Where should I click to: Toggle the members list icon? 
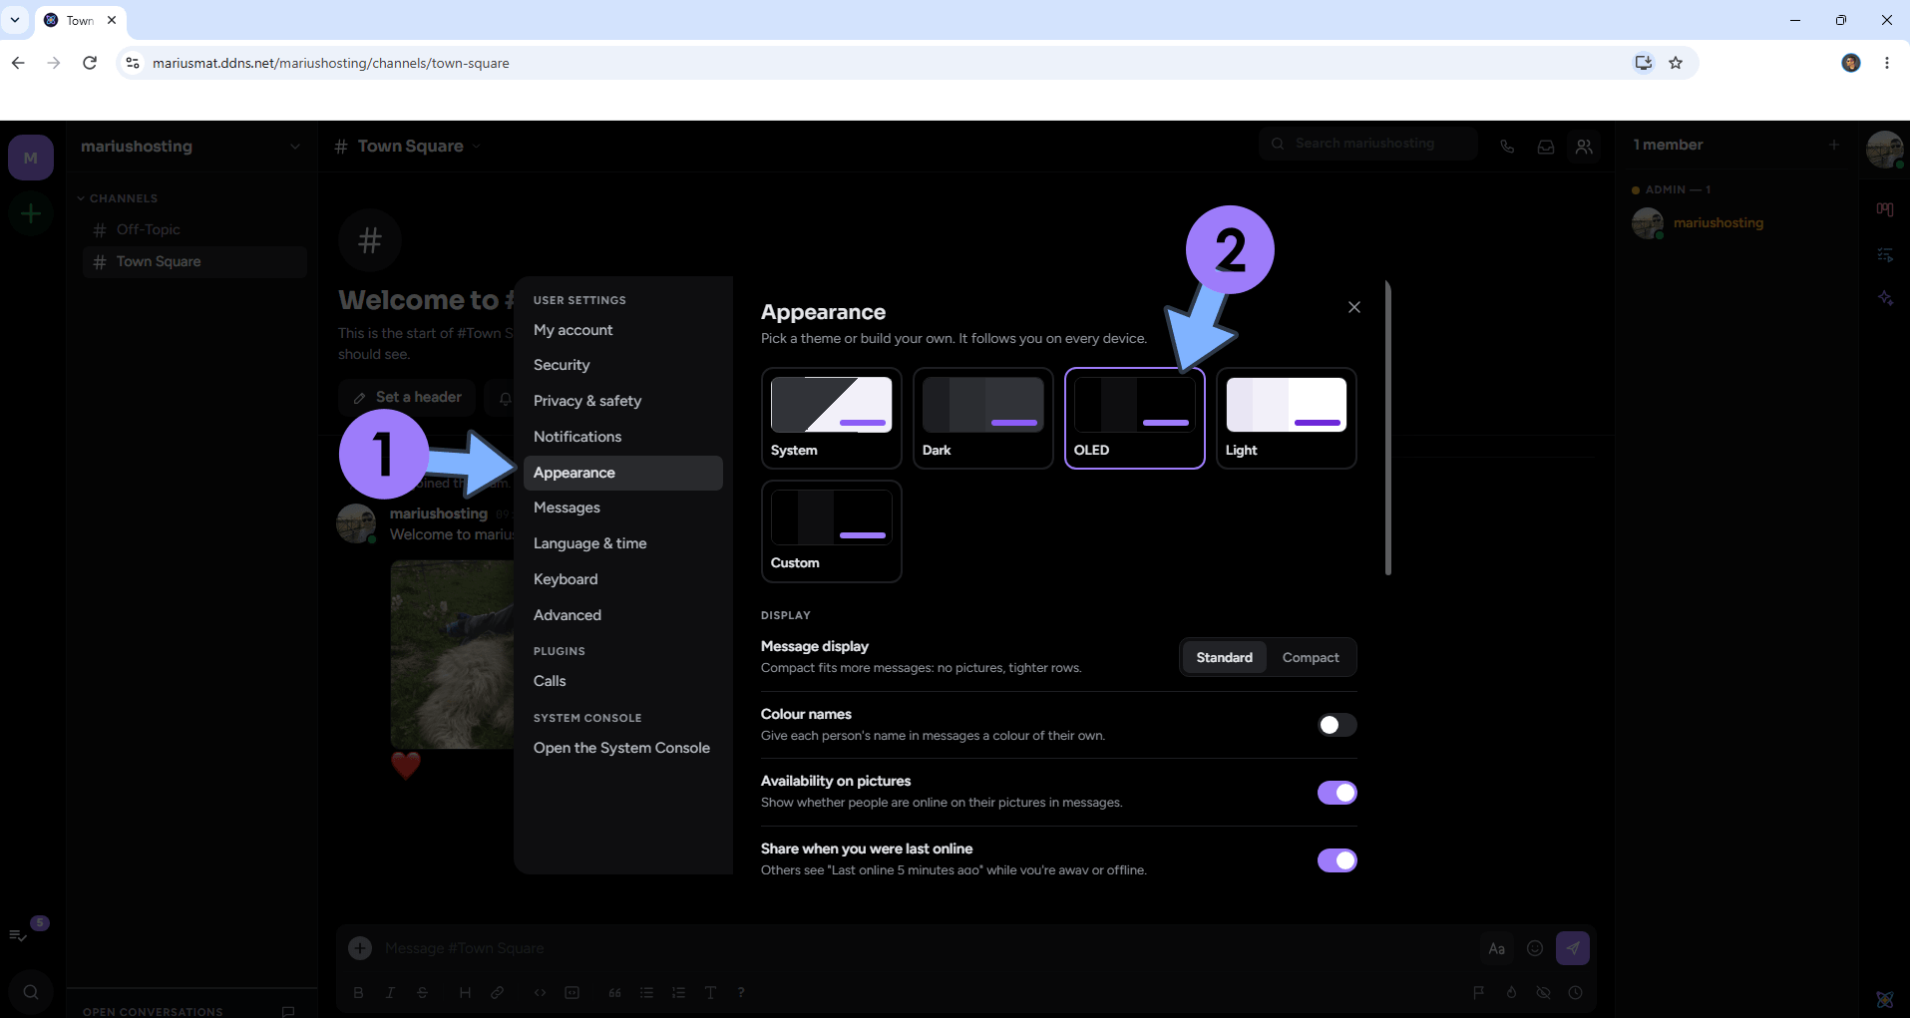1584,147
